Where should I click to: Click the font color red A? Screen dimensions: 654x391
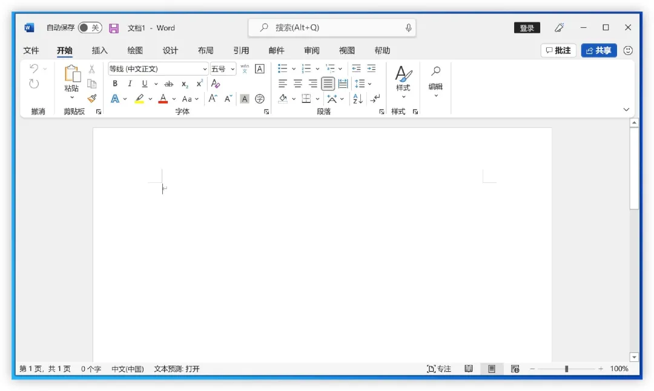163,99
